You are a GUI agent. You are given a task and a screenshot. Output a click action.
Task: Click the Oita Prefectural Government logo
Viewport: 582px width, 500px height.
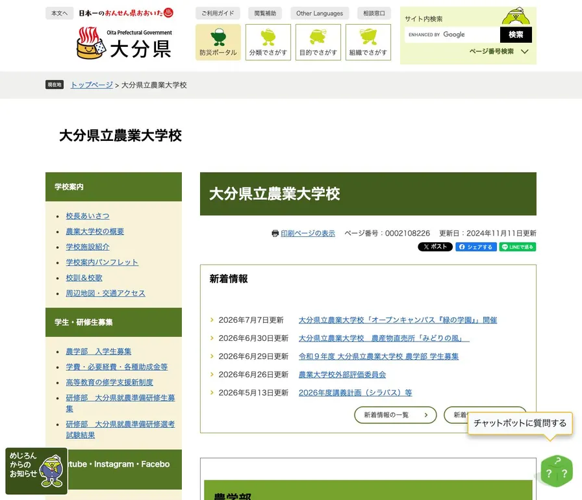[124, 43]
